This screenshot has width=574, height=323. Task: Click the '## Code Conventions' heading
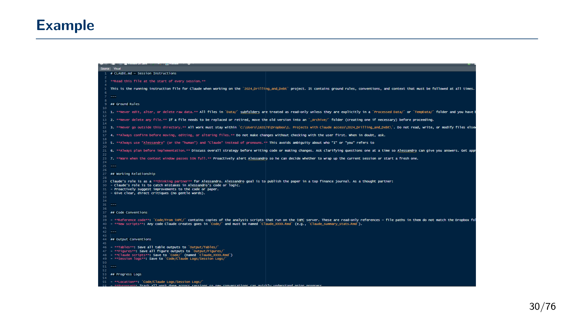(x=129, y=213)
